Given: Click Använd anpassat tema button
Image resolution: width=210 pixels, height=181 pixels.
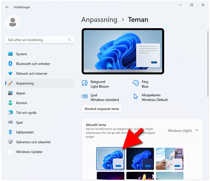Looking at the screenshot, I should [x=102, y=109].
